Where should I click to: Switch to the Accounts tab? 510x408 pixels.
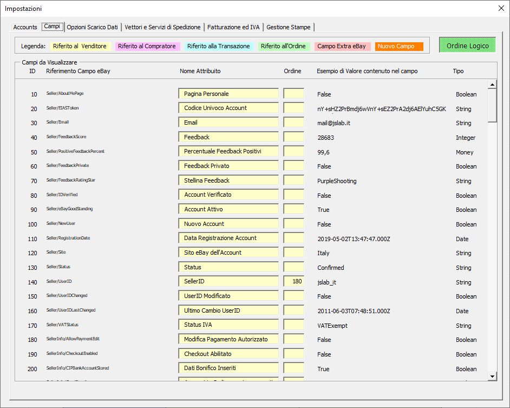(x=25, y=27)
